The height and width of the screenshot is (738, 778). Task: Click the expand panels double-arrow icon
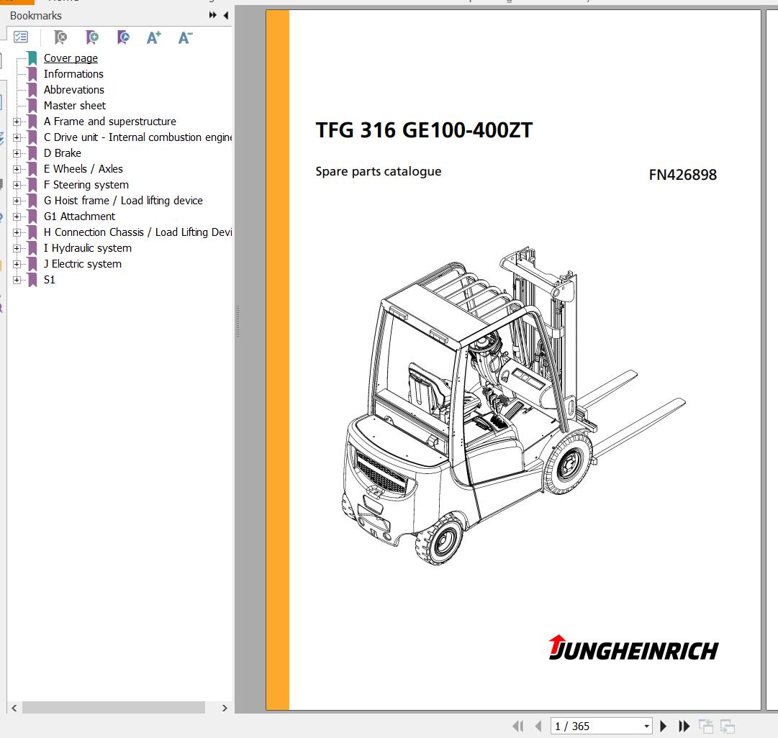(x=212, y=14)
